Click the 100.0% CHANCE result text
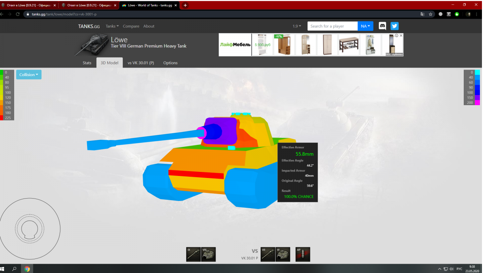 299,197
